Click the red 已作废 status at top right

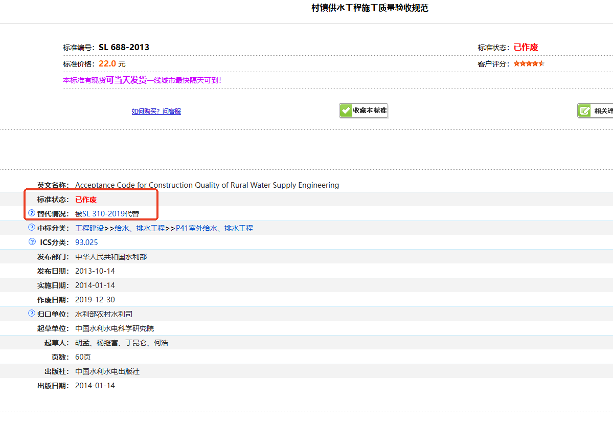(526, 48)
